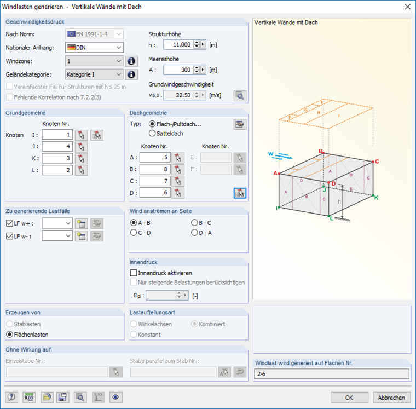Viewport: 416px width, 409px height.
Task: Pick all base nodes I-L at once
Action: 97,135
